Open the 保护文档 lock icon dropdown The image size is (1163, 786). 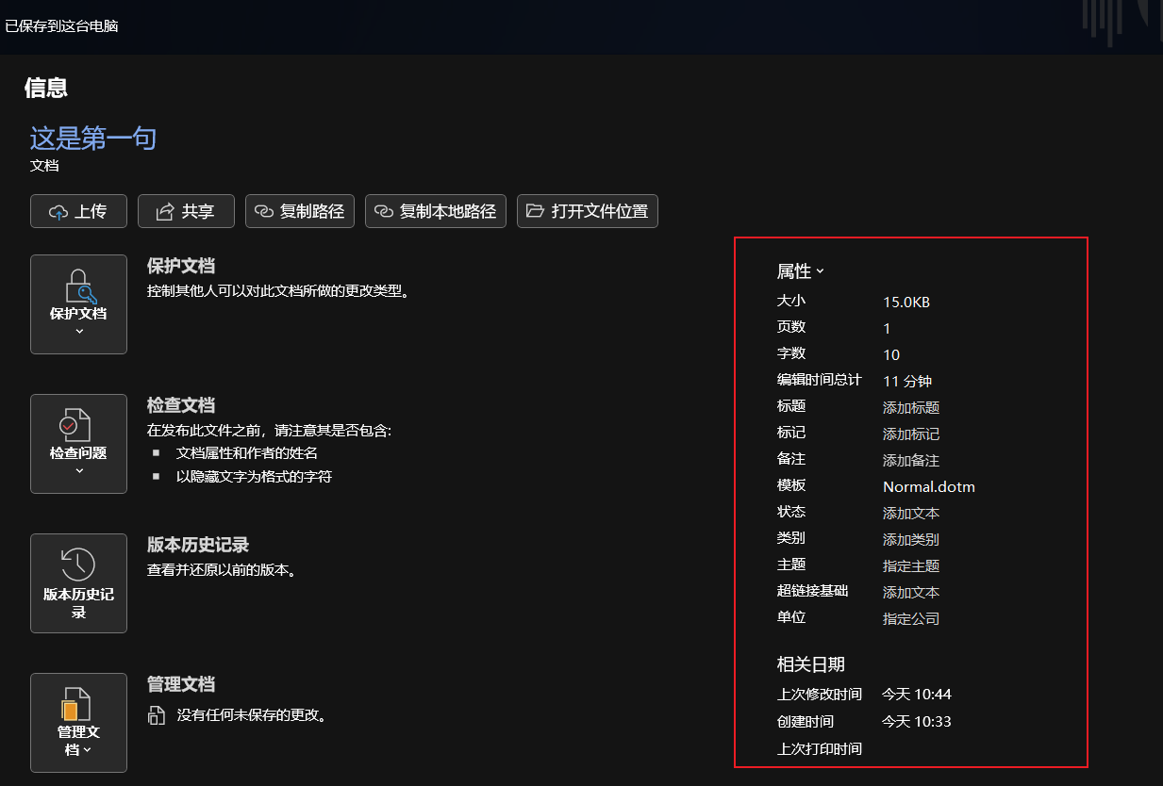click(x=78, y=303)
